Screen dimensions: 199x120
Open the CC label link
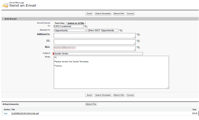(48, 40)
